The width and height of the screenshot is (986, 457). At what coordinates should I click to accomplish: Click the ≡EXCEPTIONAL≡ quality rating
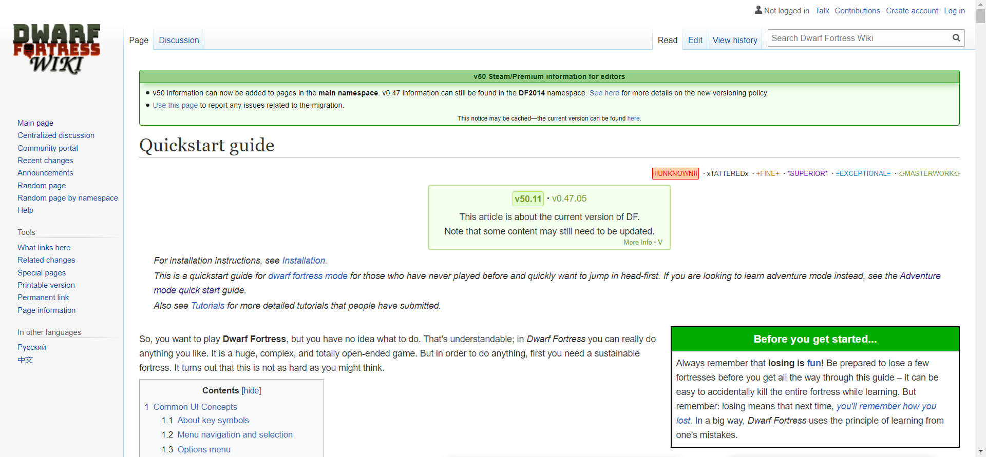(863, 173)
